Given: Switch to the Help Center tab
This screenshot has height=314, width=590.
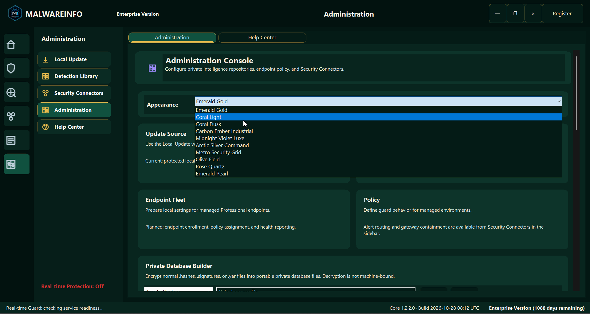Looking at the screenshot, I should coord(262,37).
